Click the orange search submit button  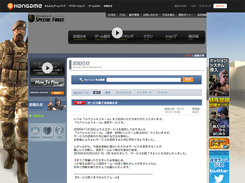pyautogui.click(x=188, y=80)
